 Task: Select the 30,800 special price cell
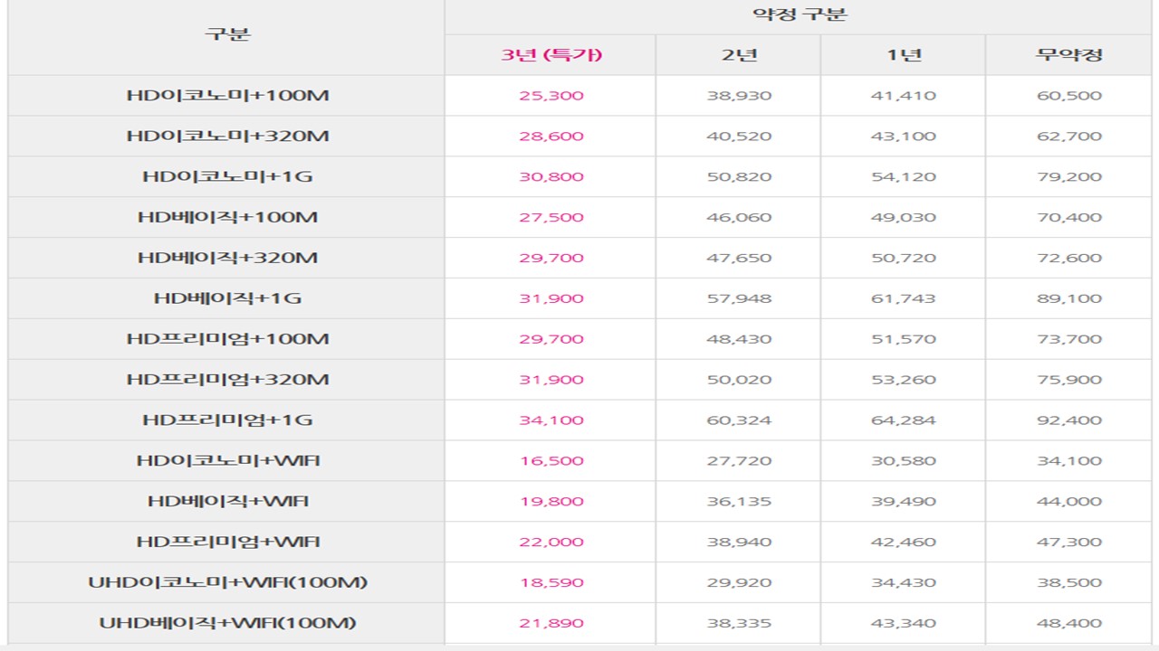551,176
